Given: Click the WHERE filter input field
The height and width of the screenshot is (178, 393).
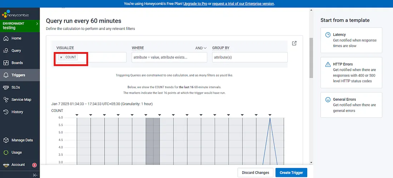Looking at the screenshot, I should [169, 57].
